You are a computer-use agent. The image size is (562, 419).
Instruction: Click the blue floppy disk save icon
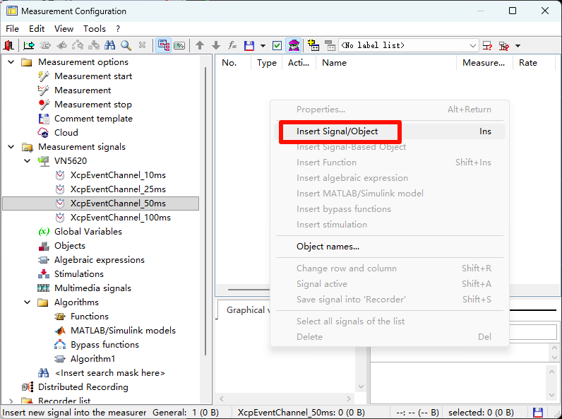coord(249,45)
